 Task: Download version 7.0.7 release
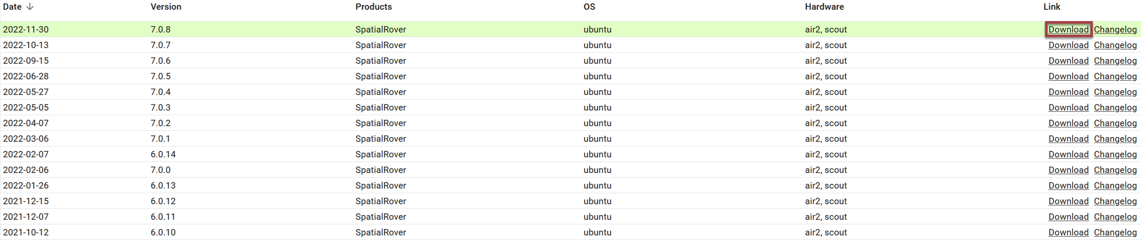[x=1068, y=45]
